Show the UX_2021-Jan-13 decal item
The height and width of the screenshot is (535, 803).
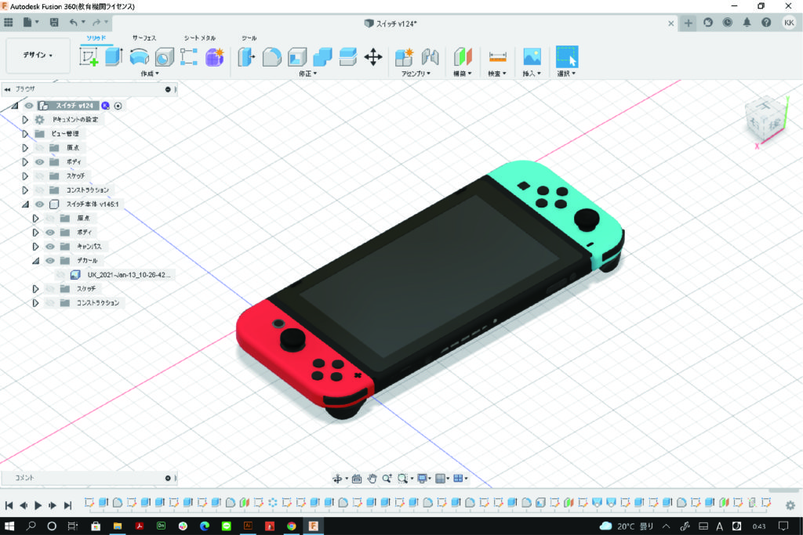[x=60, y=275]
